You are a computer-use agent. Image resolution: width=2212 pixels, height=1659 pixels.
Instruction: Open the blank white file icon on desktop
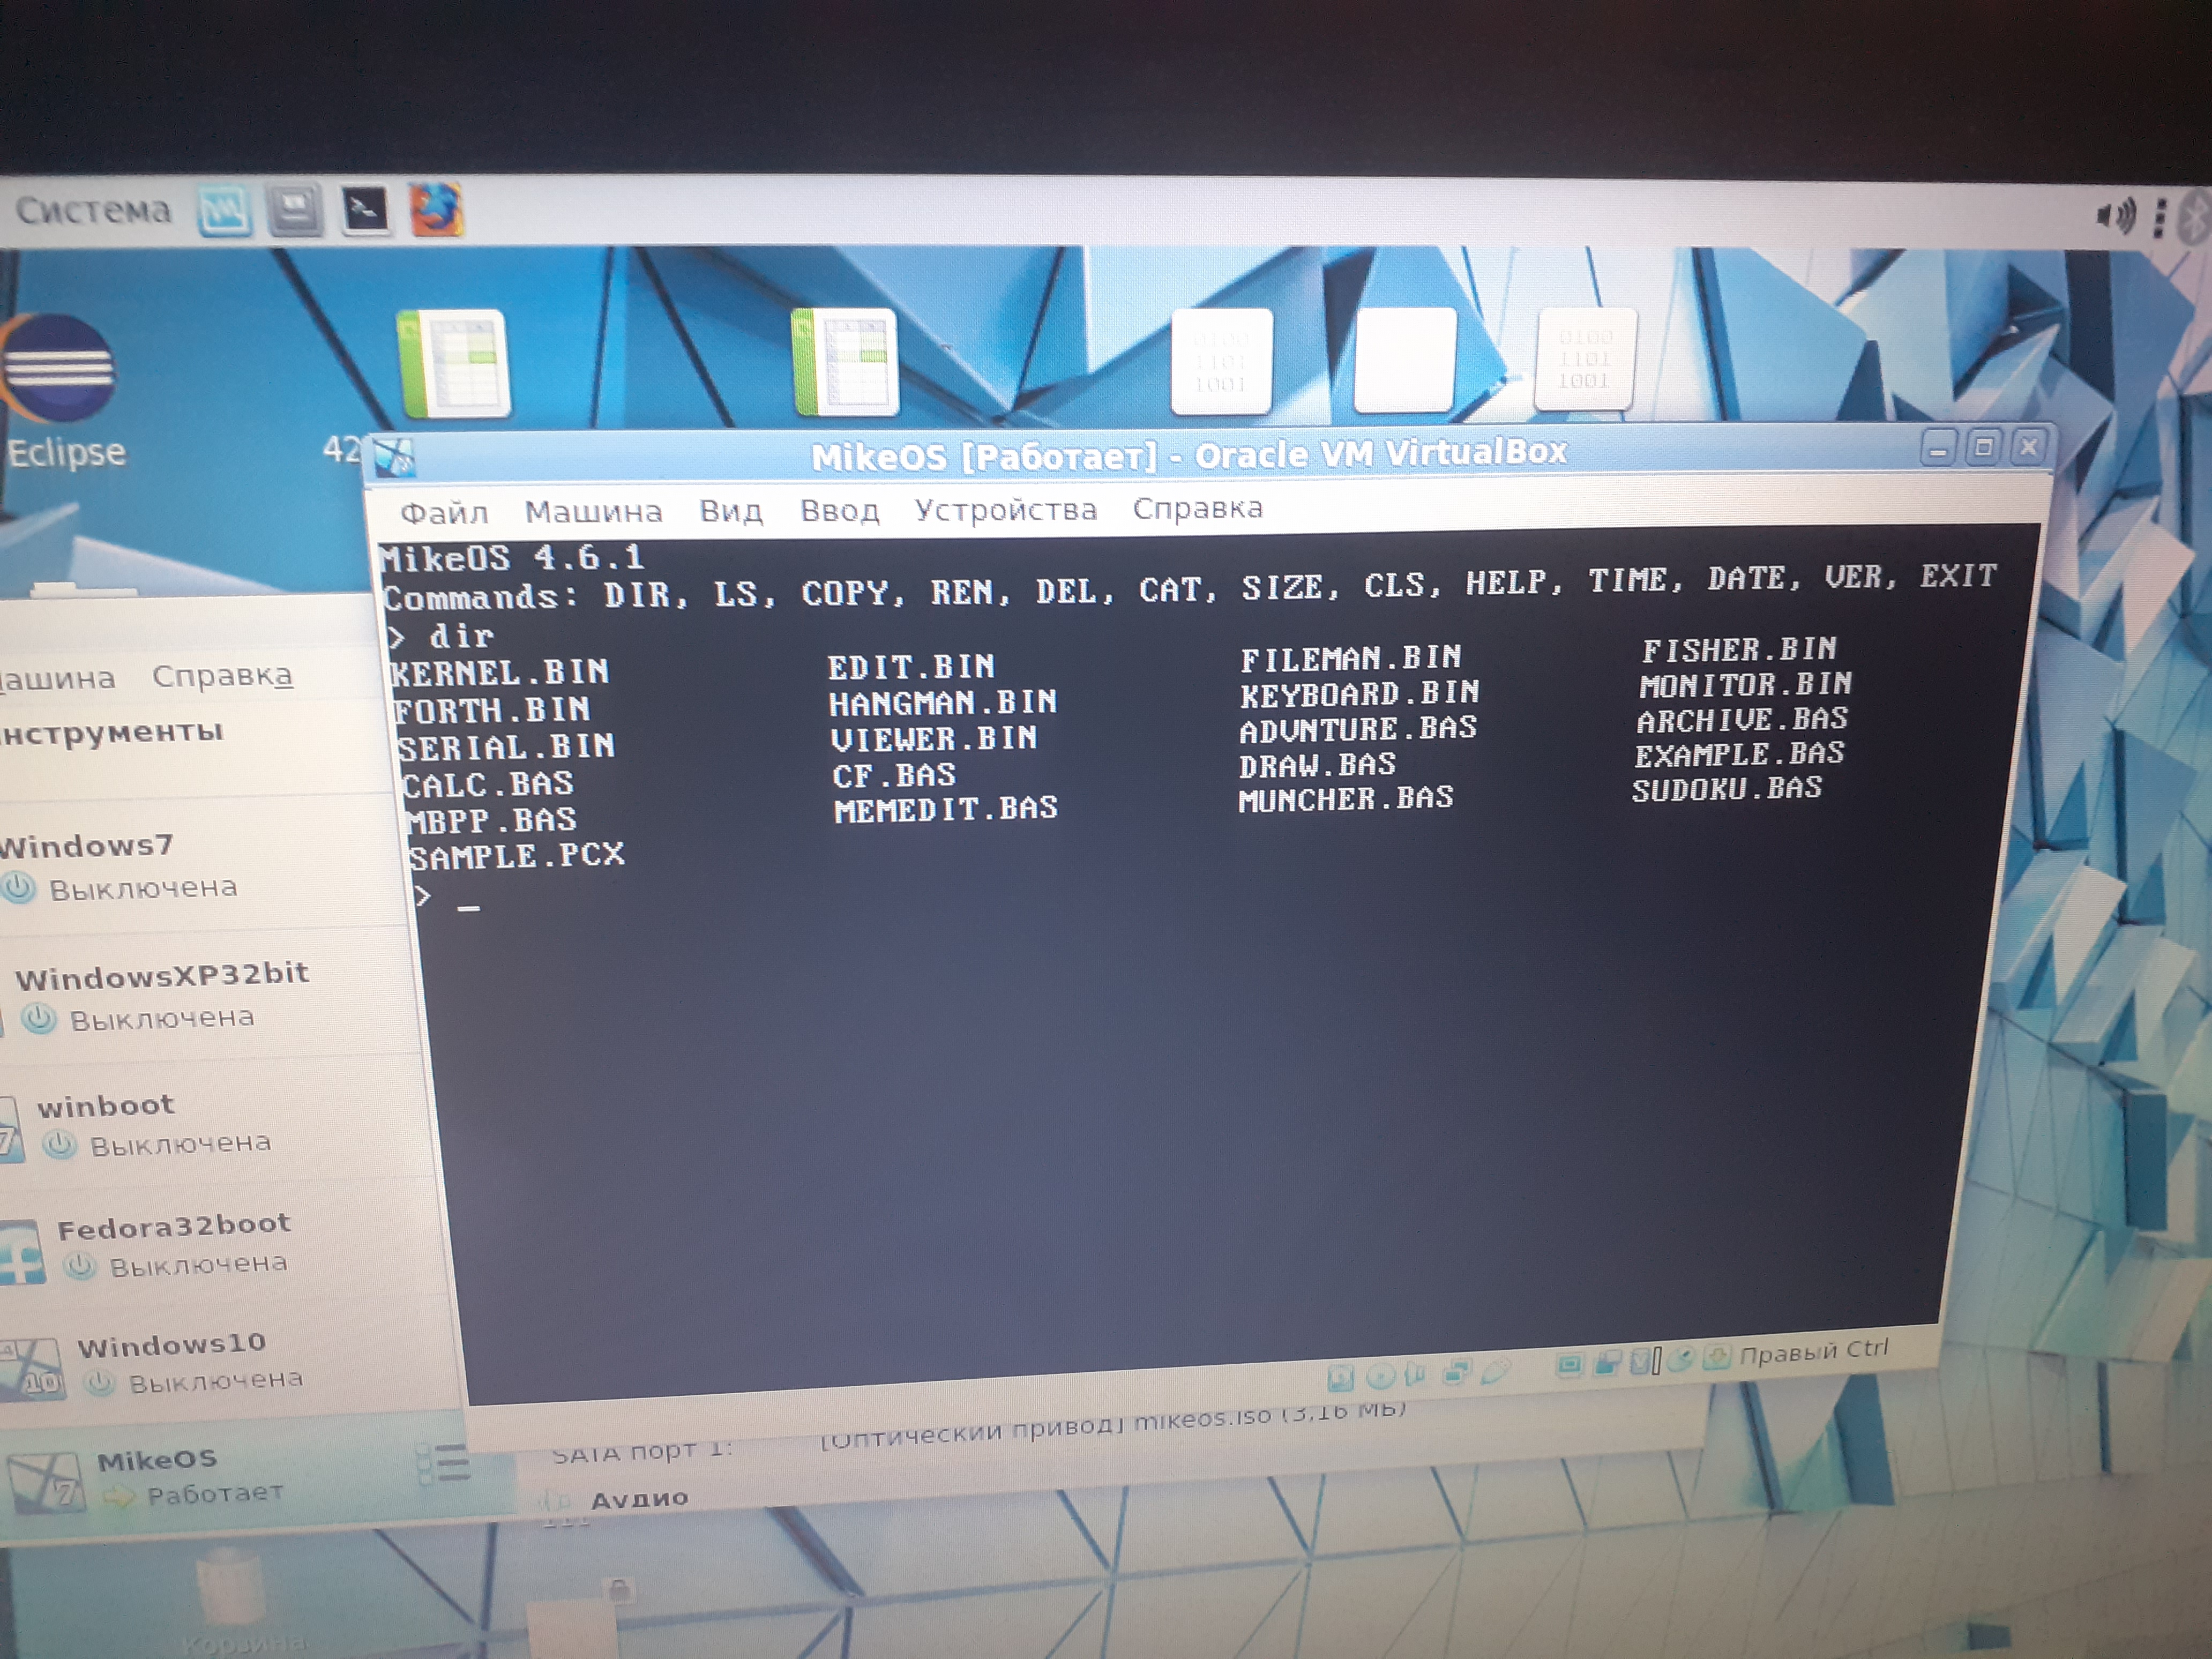pos(1404,360)
